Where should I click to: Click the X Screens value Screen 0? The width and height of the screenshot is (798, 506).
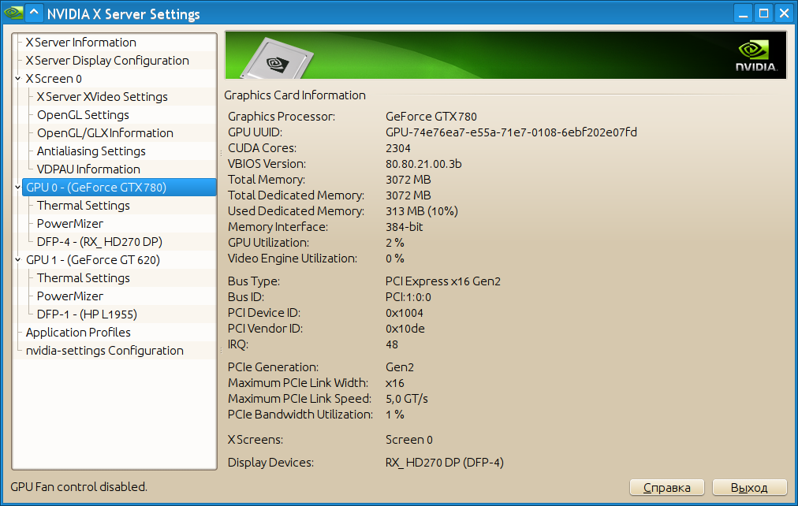(409, 440)
